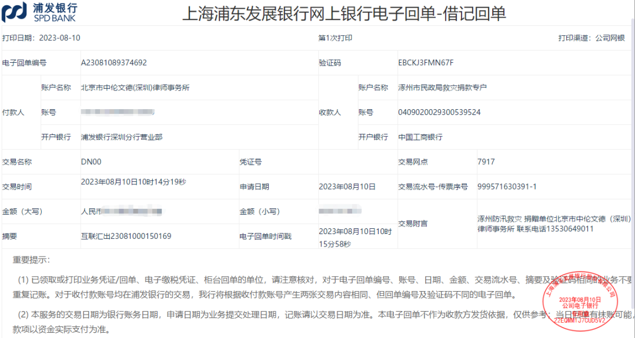
Task: Select serial number 999571630391-1
Action: pyautogui.click(x=507, y=187)
